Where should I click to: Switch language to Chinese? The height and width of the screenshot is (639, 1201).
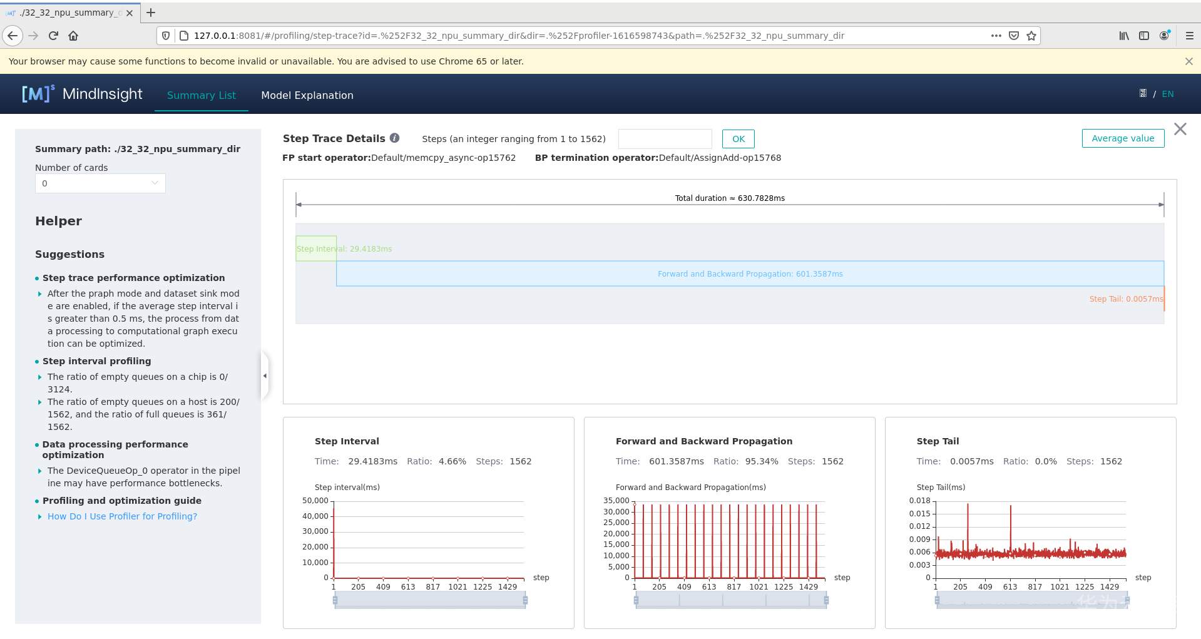click(x=1143, y=94)
